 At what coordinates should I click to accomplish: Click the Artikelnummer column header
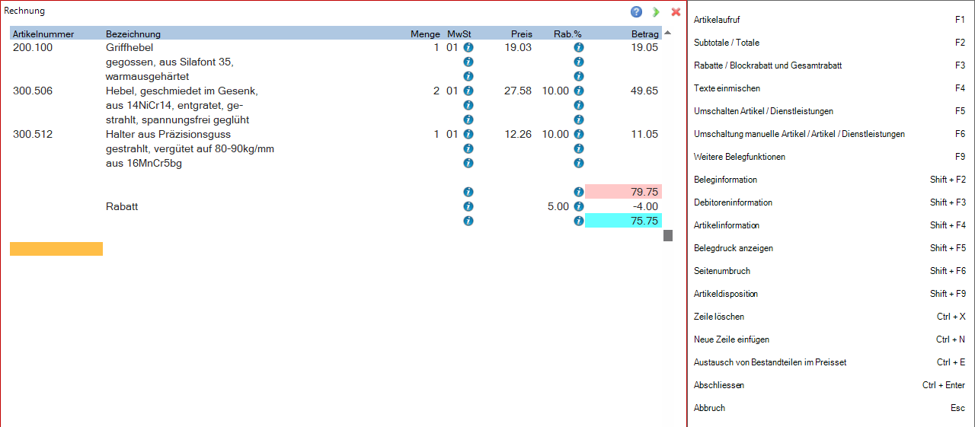click(x=43, y=34)
